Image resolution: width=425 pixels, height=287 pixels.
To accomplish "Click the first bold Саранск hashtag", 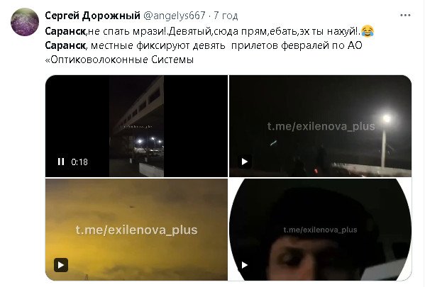I will click(x=65, y=31).
